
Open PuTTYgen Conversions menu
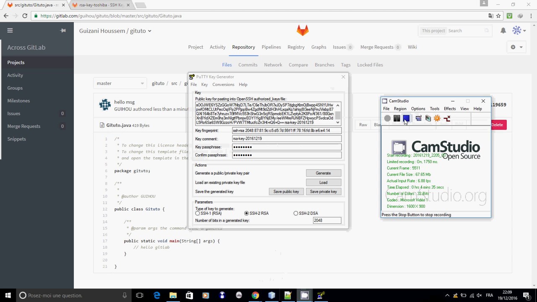tap(223, 85)
